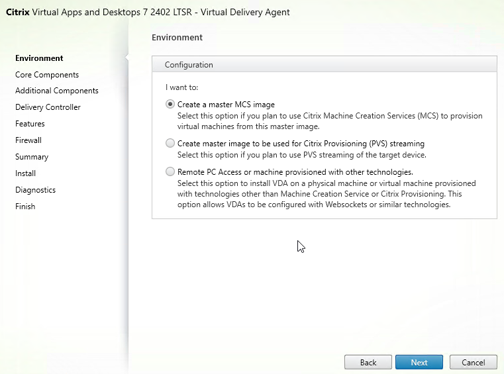Click Install in the sidebar
504x374 pixels.
click(x=25, y=173)
